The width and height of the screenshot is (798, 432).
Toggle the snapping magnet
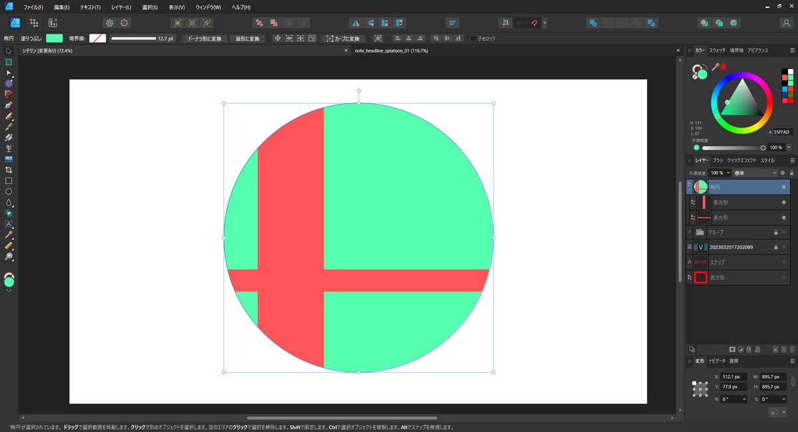pyautogui.click(x=534, y=22)
